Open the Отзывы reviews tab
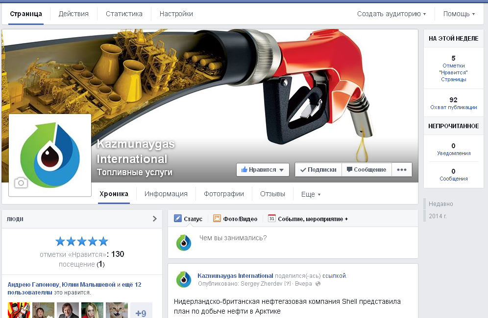The width and height of the screenshot is (488, 318). pos(272,194)
